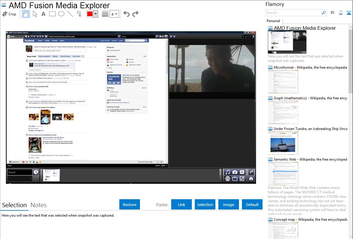Screen dimensions: 353x239
Task: Choose the straight line tool
Action: tap(70, 14)
